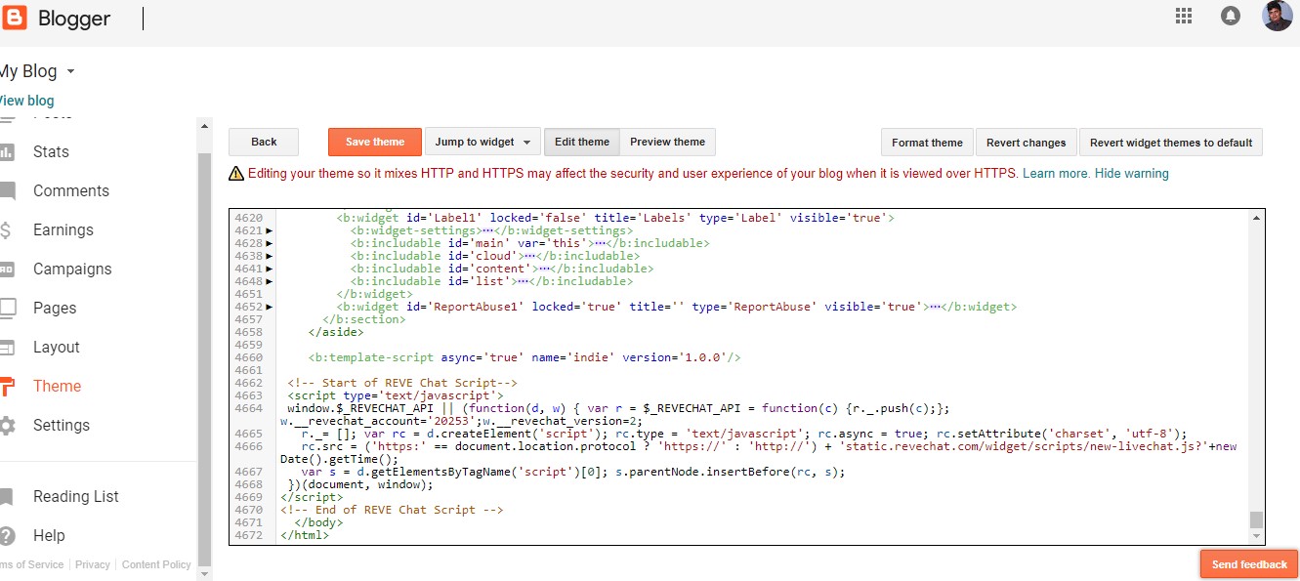Open Pages in the sidebar
The height and width of the screenshot is (581, 1300).
tap(55, 308)
